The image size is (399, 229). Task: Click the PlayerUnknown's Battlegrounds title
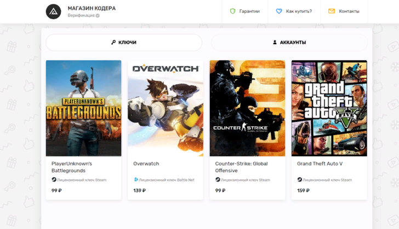coord(72,167)
